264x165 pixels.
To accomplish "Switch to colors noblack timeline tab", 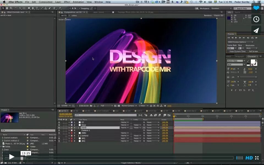I will 101,111.
